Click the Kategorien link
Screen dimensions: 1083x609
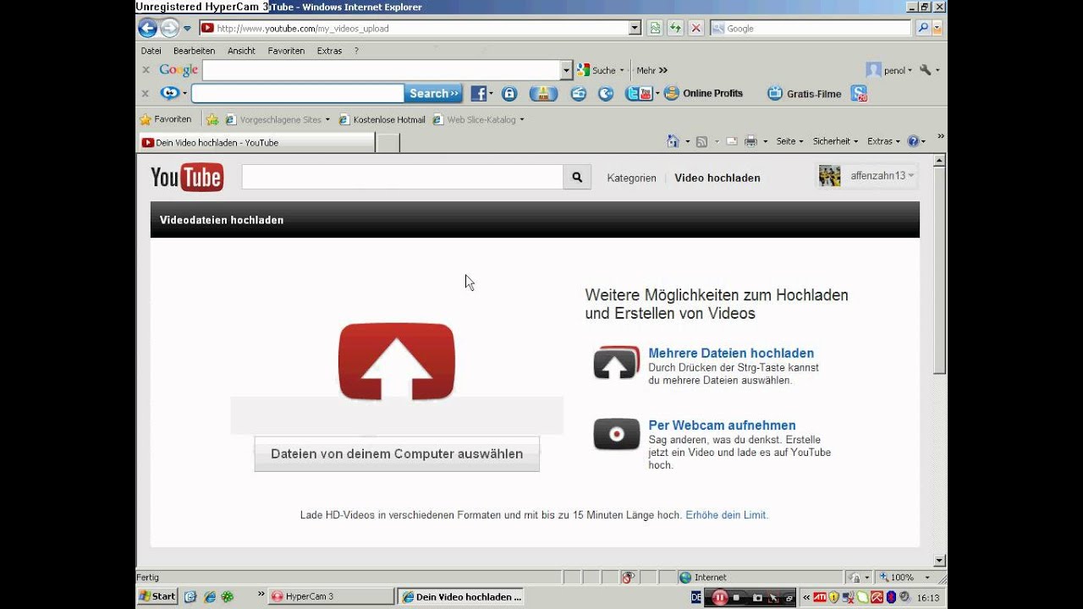631,178
